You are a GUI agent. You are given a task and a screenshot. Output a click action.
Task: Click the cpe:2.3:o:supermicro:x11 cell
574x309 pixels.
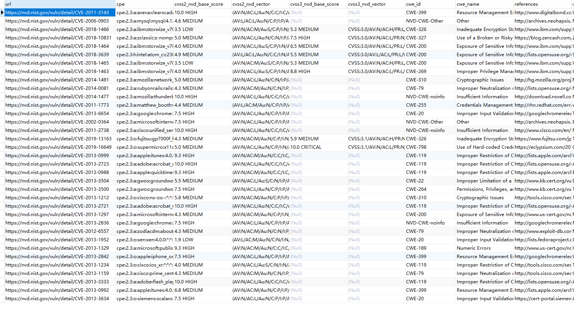tap(145, 147)
